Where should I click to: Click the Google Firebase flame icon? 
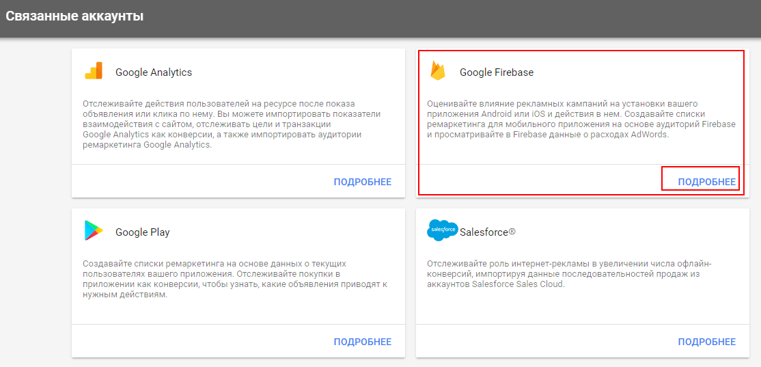point(437,71)
